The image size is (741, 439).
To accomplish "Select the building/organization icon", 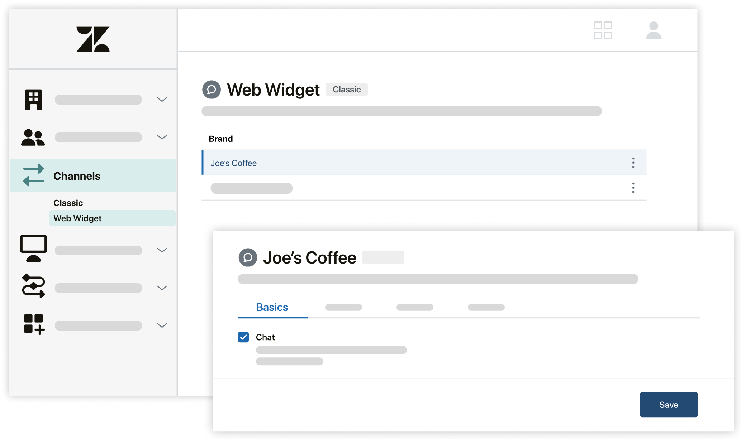I will tap(33, 99).
